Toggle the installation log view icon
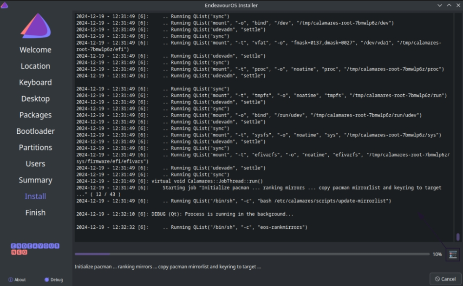Viewport: 463px width, 286px height. [452, 254]
